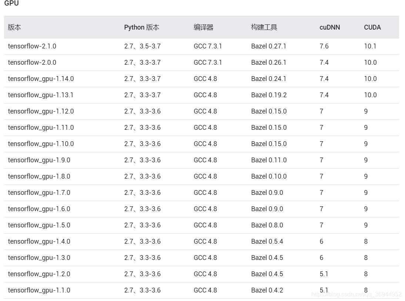Click the tensorflow_gpu-1.11.0 cell
This screenshot has width=405, height=301.
pyautogui.click(x=41, y=128)
